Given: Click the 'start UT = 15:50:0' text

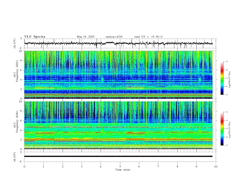Looking at the screenshot, I should point(148,37).
